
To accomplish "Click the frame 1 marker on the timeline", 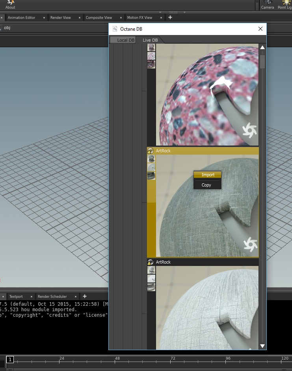I will [10, 360].
